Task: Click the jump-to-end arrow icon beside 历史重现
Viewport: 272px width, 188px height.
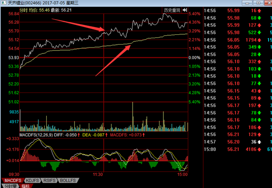Action: point(185,10)
